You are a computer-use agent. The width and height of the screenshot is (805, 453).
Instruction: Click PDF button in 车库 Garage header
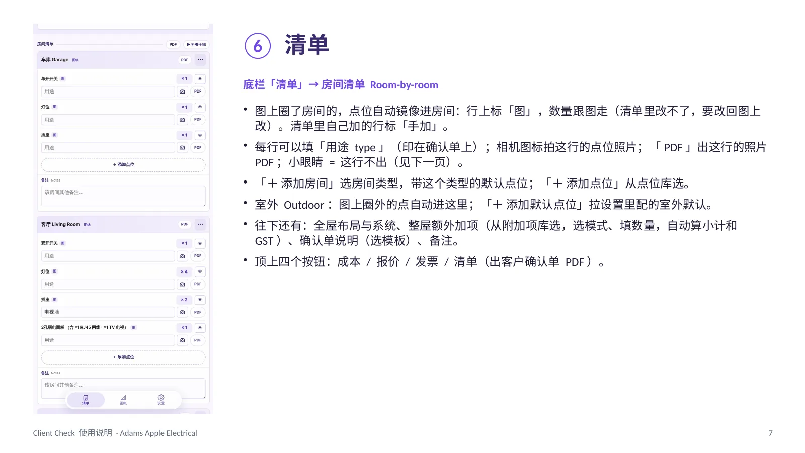pyautogui.click(x=185, y=60)
